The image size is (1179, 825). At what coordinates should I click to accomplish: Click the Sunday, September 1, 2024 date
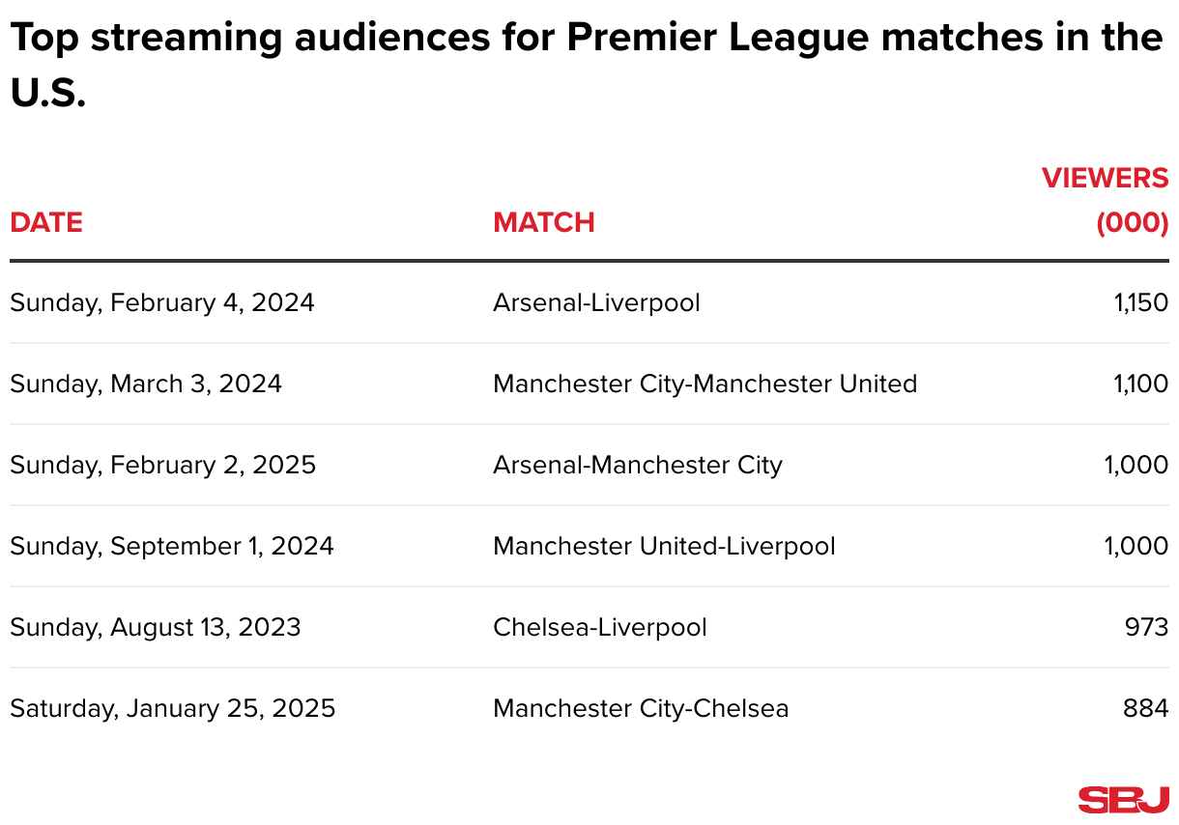[172, 546]
